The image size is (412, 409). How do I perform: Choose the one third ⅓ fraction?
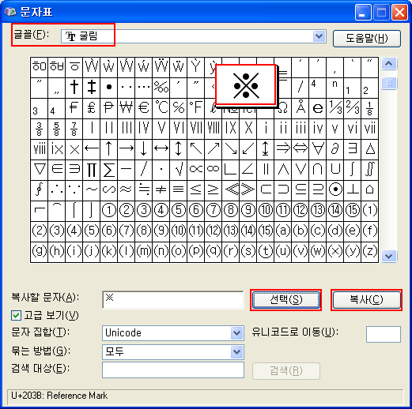pos(335,108)
